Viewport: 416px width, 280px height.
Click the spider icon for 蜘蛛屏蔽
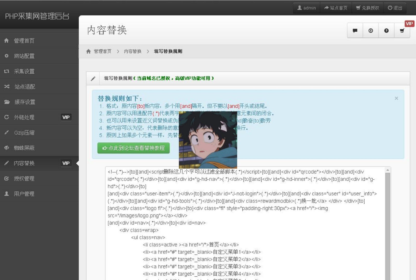pyautogui.click(x=6, y=148)
